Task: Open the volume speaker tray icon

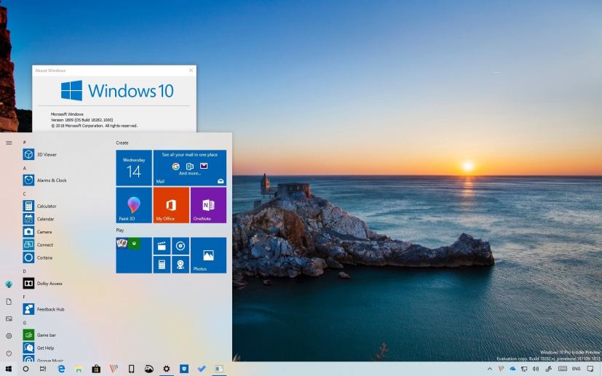Action: [x=536, y=369]
